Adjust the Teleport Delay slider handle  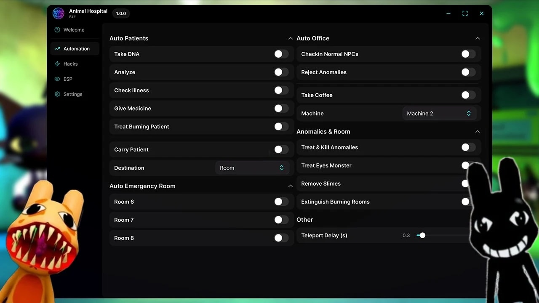pos(422,235)
